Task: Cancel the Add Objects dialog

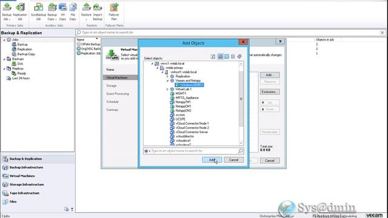Action: (233, 160)
